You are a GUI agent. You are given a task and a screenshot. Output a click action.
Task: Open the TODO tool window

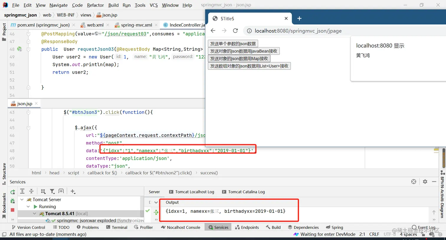click(x=61, y=227)
